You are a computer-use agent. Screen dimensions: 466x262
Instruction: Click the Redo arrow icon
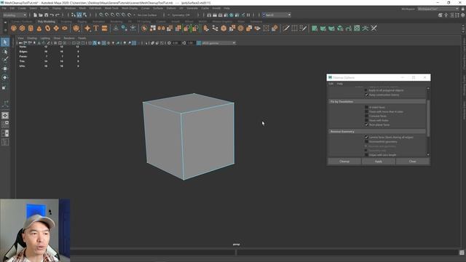click(58, 15)
